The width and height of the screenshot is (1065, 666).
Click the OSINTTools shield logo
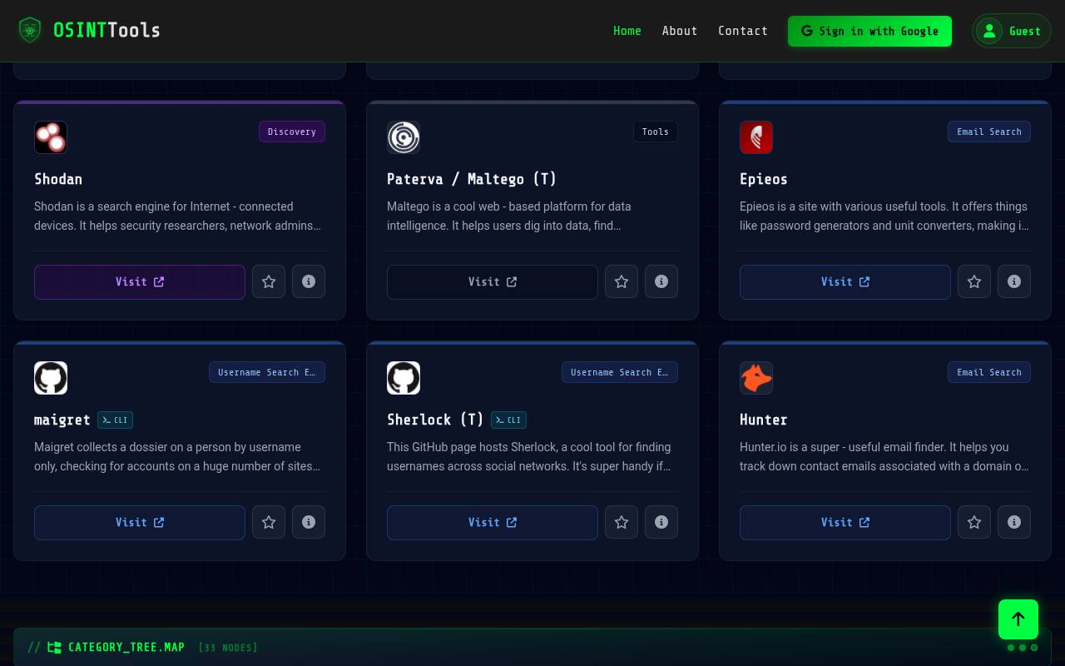pyautogui.click(x=30, y=31)
